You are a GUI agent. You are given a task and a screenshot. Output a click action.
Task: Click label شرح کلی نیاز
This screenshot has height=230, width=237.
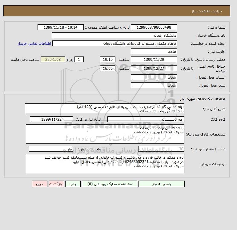tap(214, 109)
